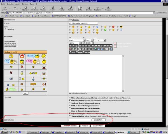The image size is (168, 134).
Task: Click the 'mehr' smilies button
Action: click(25, 93)
